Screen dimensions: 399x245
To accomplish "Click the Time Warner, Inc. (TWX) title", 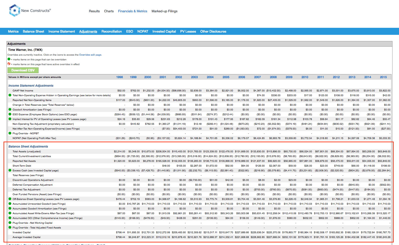I will [25, 50].
